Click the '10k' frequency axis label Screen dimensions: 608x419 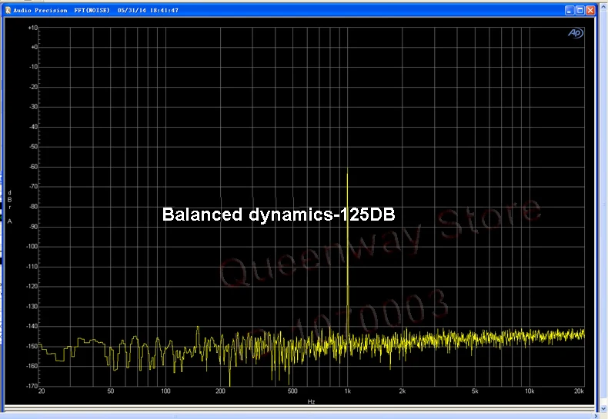click(x=529, y=391)
